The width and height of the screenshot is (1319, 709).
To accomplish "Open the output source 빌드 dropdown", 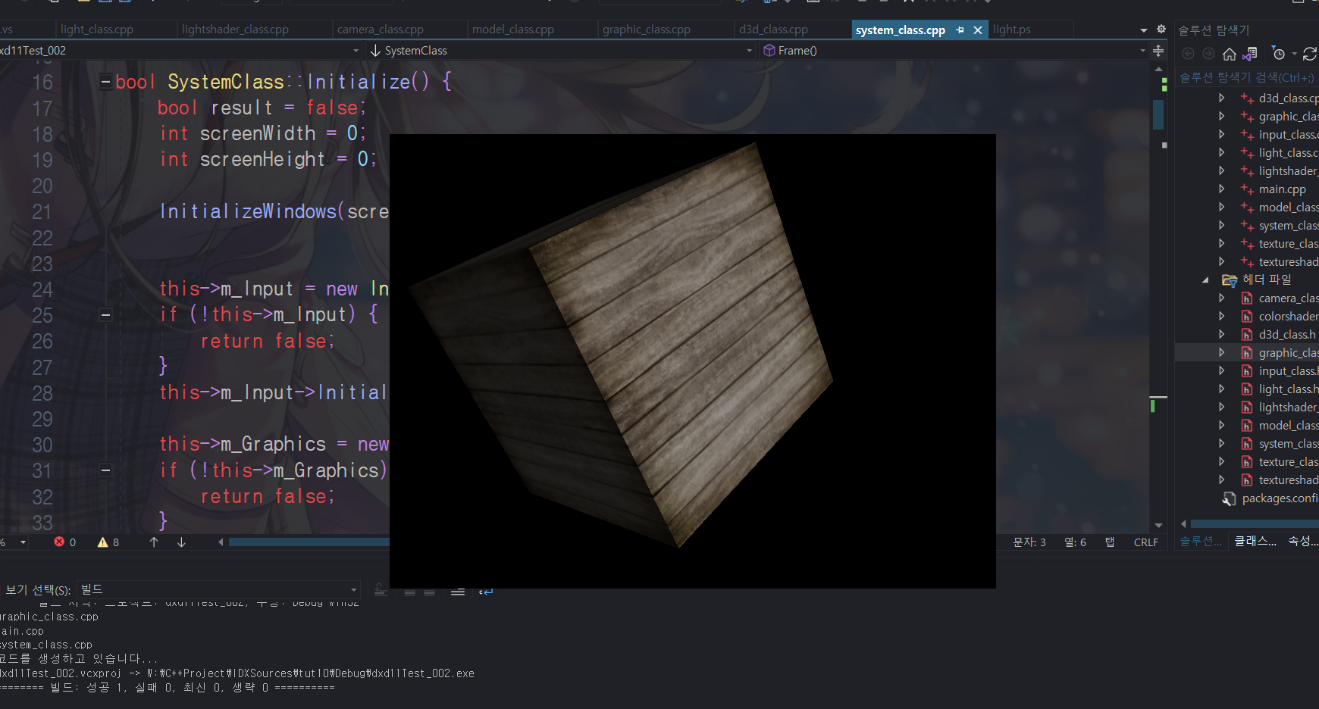I will tap(353, 590).
